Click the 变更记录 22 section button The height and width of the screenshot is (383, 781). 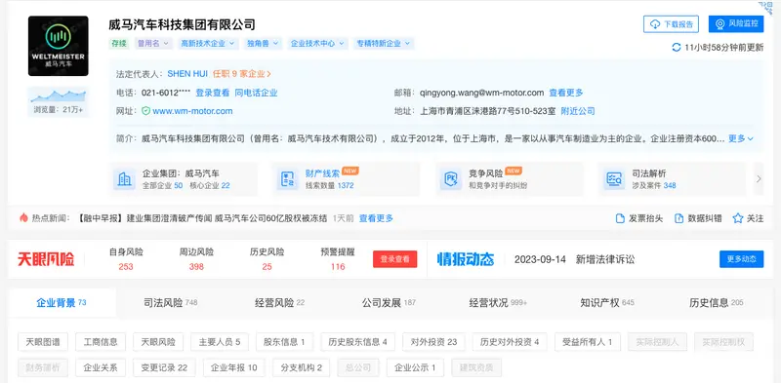coord(164,367)
